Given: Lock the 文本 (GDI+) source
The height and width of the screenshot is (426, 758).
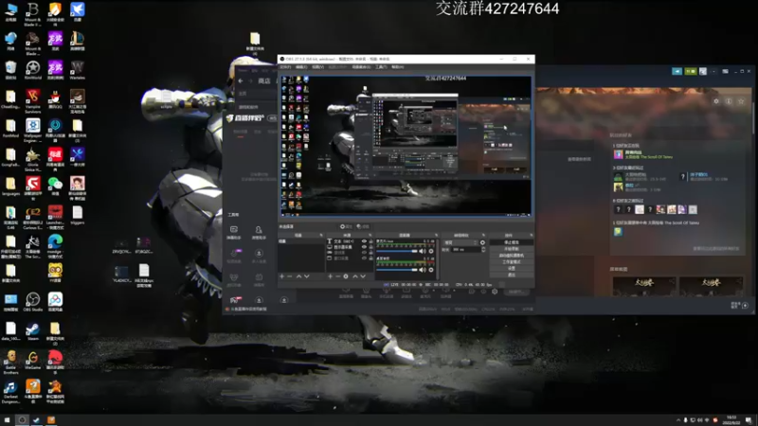Looking at the screenshot, I should (371, 241).
